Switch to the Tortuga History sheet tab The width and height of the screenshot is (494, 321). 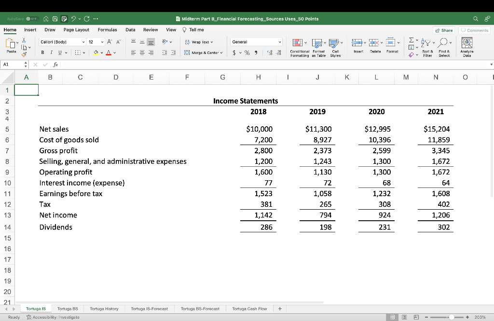tap(104, 309)
